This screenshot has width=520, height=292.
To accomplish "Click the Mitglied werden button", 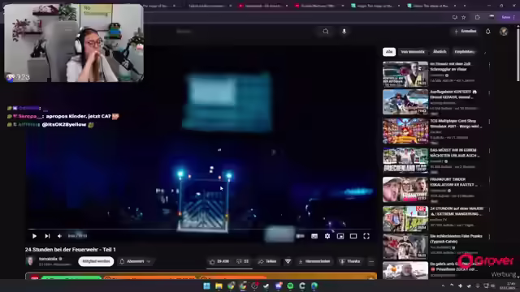I will pyautogui.click(x=96, y=261).
